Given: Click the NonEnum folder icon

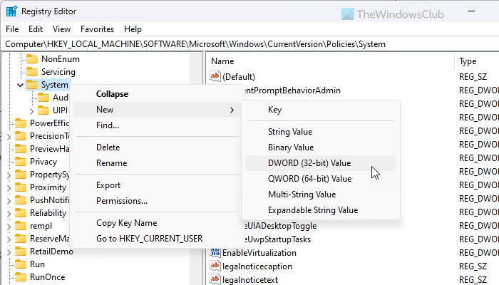Looking at the screenshot, I should coord(32,59).
